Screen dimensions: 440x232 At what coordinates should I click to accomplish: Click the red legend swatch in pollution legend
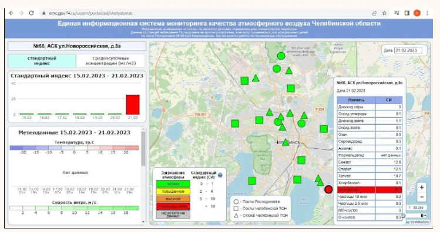click(173, 207)
